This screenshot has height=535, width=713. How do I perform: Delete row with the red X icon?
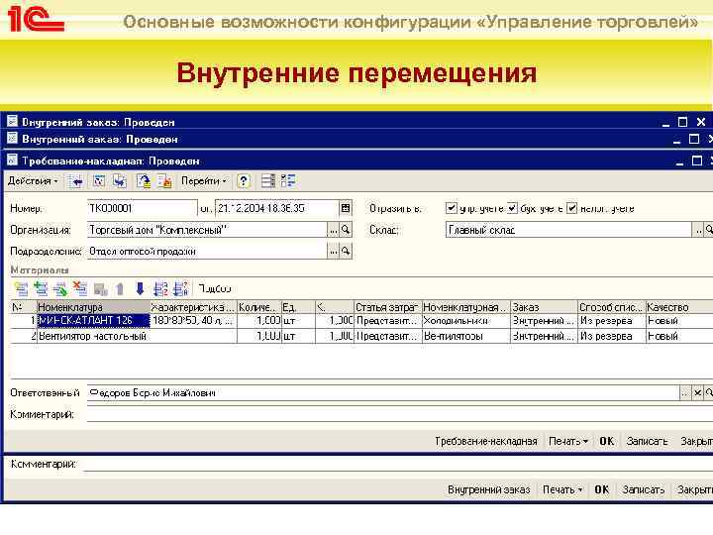coord(80,288)
